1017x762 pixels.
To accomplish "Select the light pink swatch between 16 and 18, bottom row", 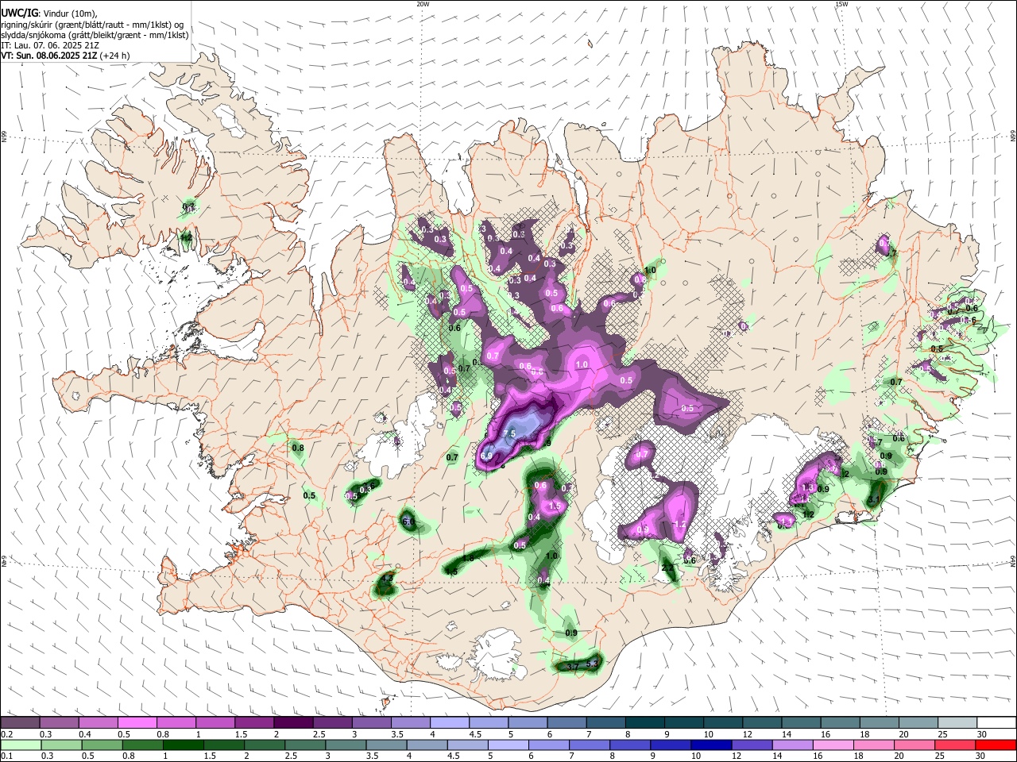I will (833, 745).
